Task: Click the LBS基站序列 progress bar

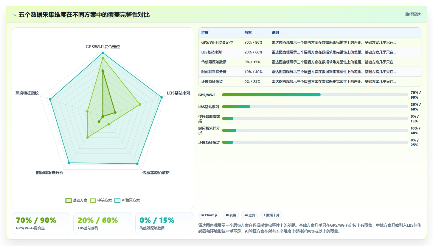Action: coord(315,107)
